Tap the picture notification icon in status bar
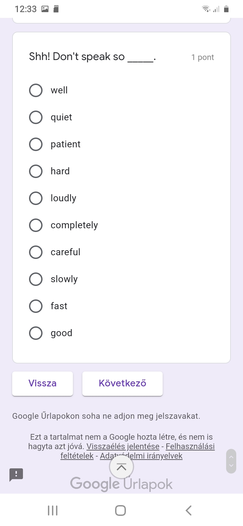This screenshot has width=243, height=526. coord(45,9)
